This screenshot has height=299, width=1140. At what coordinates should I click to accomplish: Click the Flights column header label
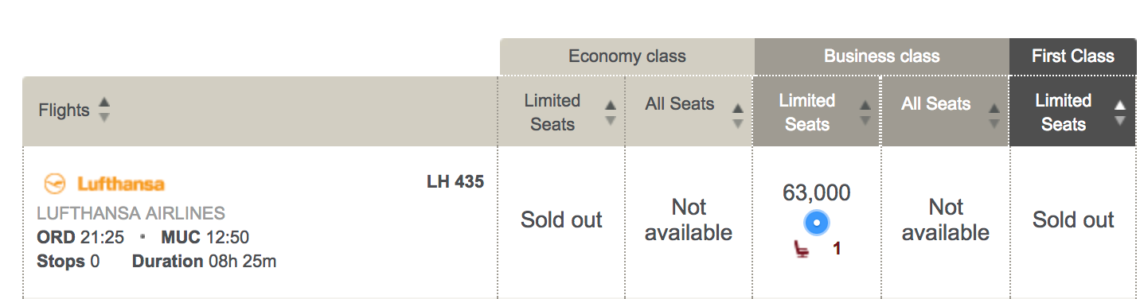[x=64, y=110]
